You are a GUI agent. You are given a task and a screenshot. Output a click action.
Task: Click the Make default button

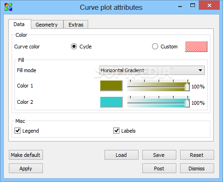point(26,155)
